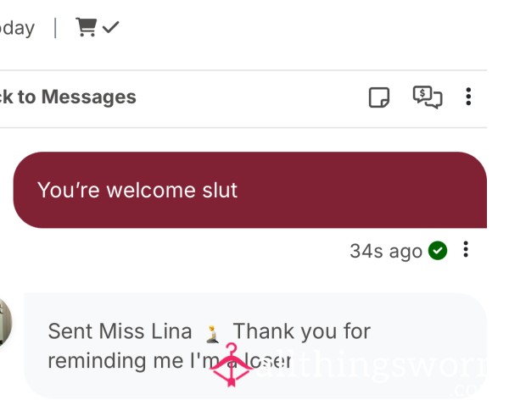
Task: Go back to Messages
Action: pyautogui.click(x=68, y=97)
